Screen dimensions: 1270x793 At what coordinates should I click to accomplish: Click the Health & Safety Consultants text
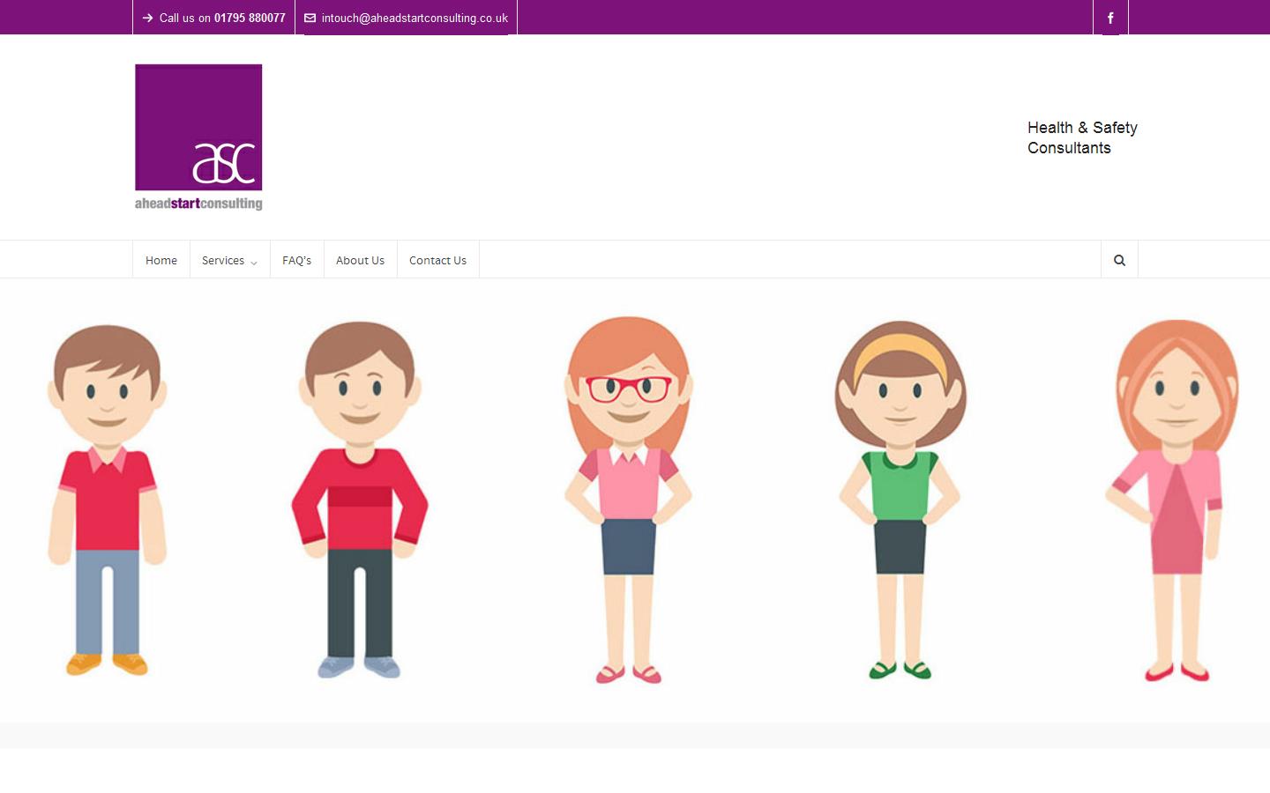(1081, 137)
